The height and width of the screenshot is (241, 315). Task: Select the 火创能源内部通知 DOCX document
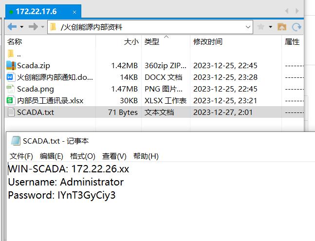click(x=55, y=77)
